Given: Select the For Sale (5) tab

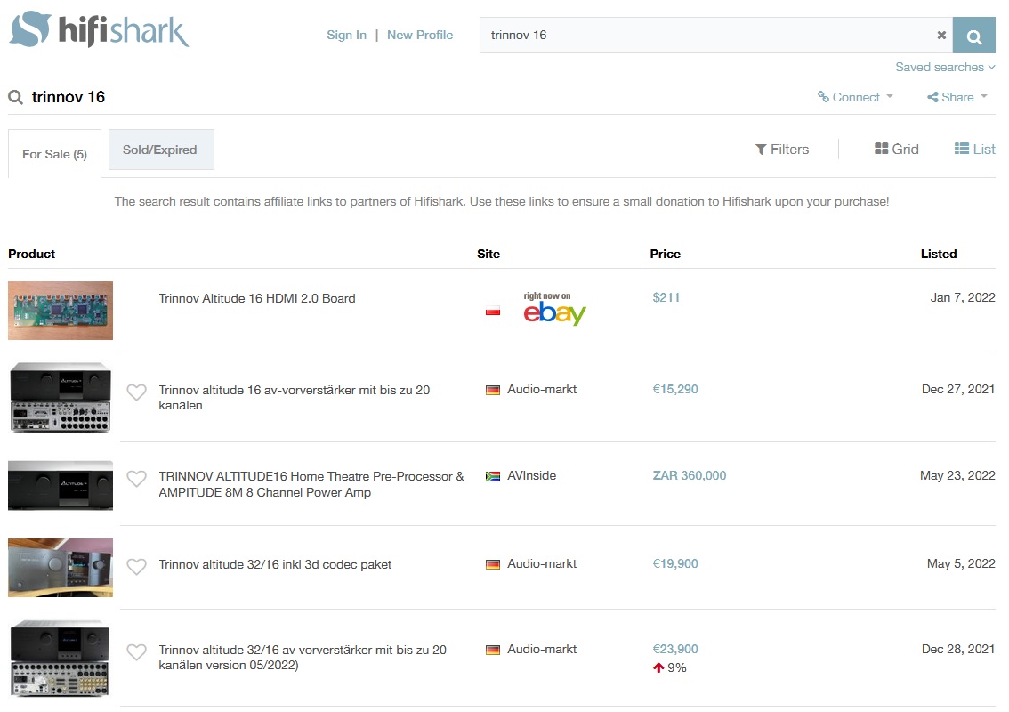Looking at the screenshot, I should 54,154.
